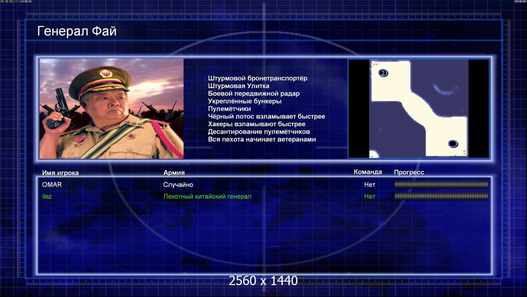
Task: Click OMAR's loading progress bar
Action: (x=441, y=184)
